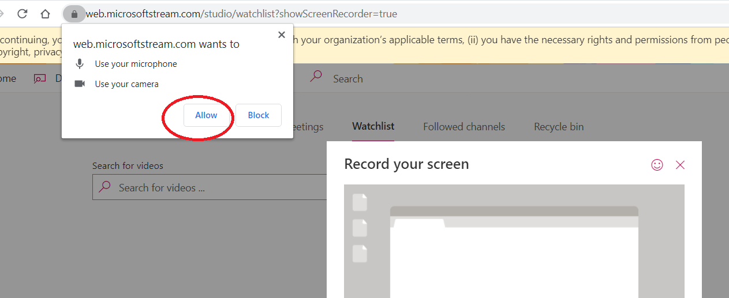Click the Discover icon in Stream navigation

coord(39,79)
